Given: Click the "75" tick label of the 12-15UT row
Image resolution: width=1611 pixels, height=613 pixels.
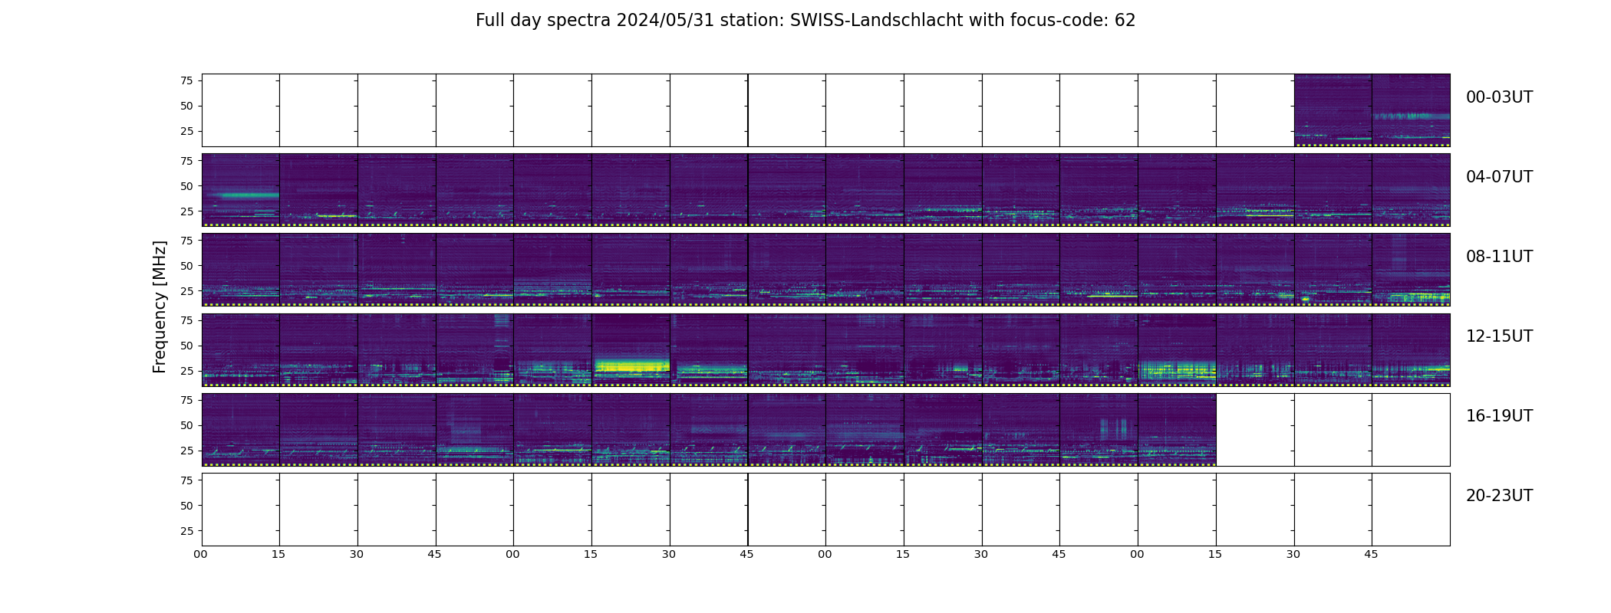Looking at the screenshot, I should [x=186, y=320].
